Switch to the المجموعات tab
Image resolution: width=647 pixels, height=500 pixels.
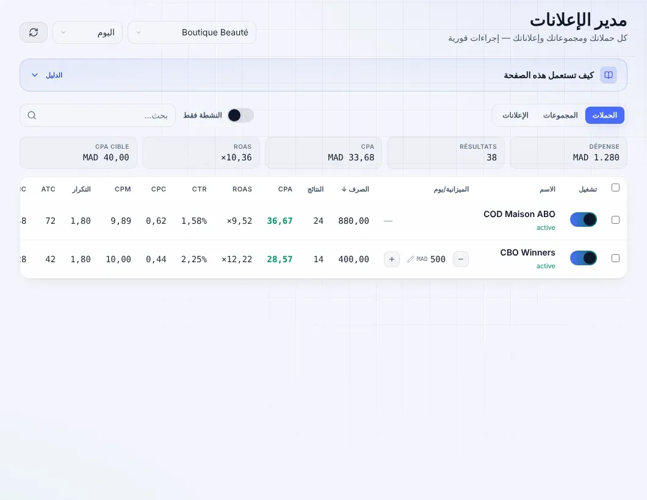[560, 115]
